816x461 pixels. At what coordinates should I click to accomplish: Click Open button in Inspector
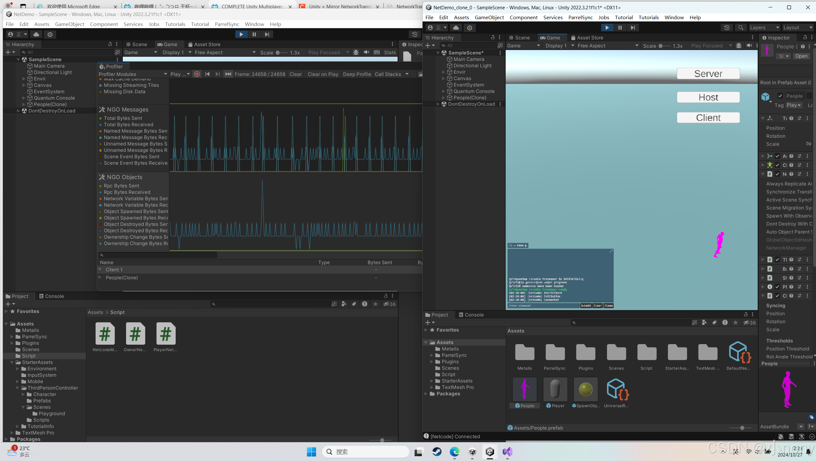[801, 56]
